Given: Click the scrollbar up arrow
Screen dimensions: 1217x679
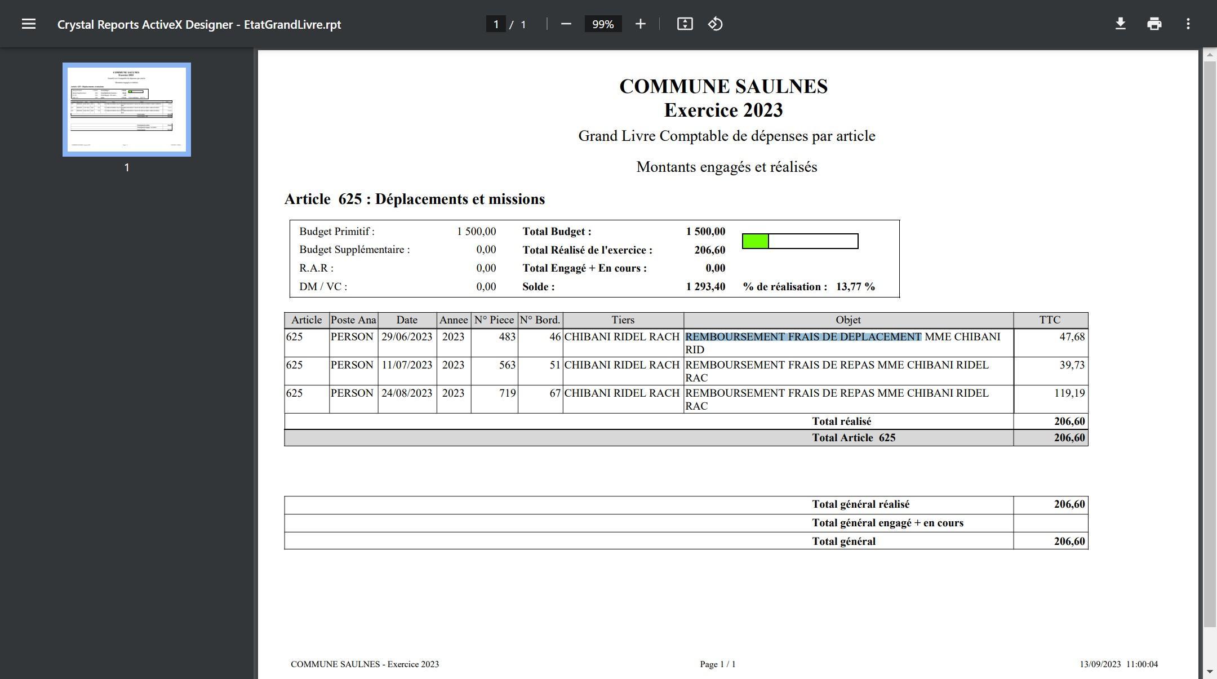Looking at the screenshot, I should (x=1209, y=55).
